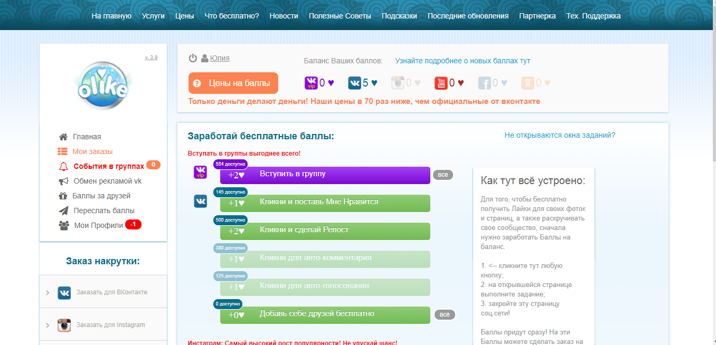Go to Главная in sidebar
716x345 pixels.
click(87, 137)
